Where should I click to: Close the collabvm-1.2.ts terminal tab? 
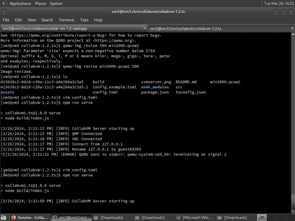292,28
